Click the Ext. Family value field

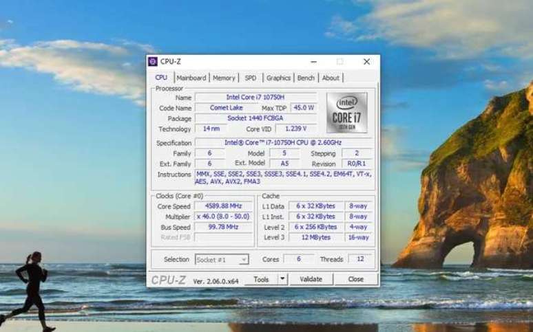point(210,164)
